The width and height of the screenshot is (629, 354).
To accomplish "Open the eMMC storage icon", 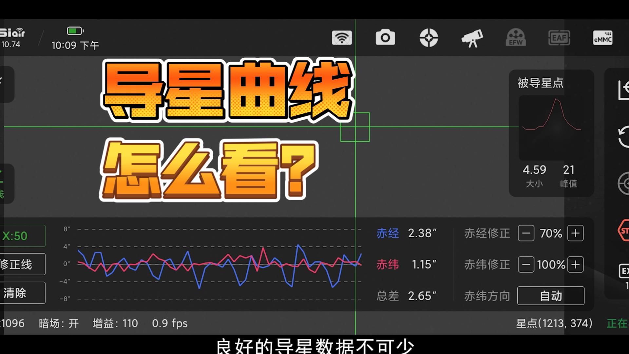I will 603,38.
